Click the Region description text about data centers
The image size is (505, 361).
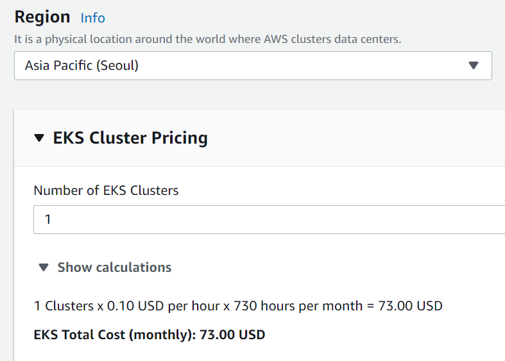point(207,39)
